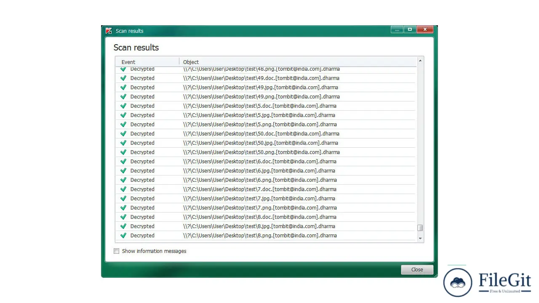Select the 5.jpg.[tombit@india.com].dharma path

[259, 115]
